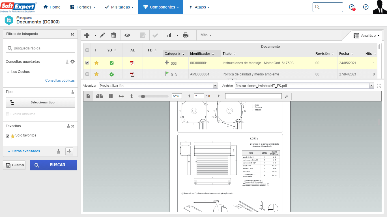The image size is (387, 217).
Task: Open the Más dropdown menu
Action: tap(206, 35)
